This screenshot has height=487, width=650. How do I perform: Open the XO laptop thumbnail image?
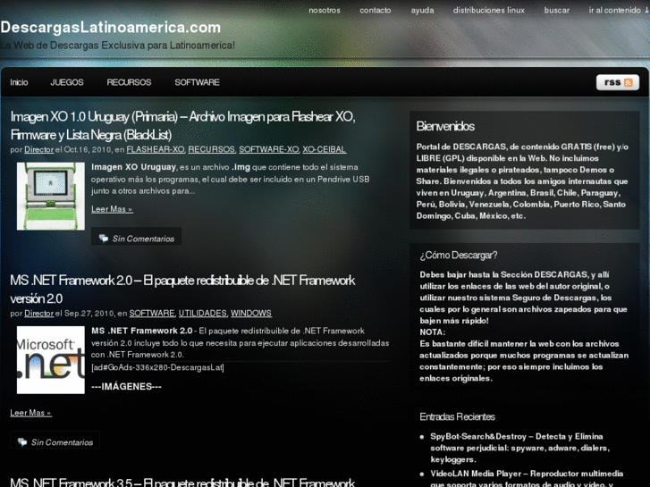coord(51,196)
